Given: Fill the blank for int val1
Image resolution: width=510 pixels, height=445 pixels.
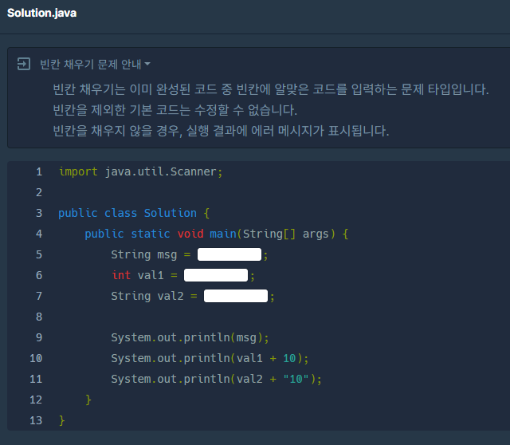Looking at the screenshot, I should 216,275.
